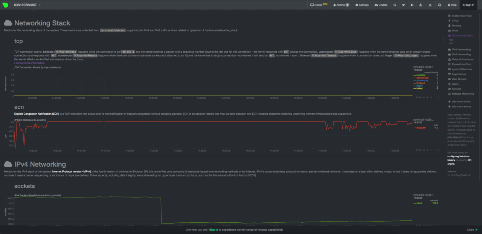Jump to Netdata Monitoring section

pyautogui.click(x=461, y=94)
